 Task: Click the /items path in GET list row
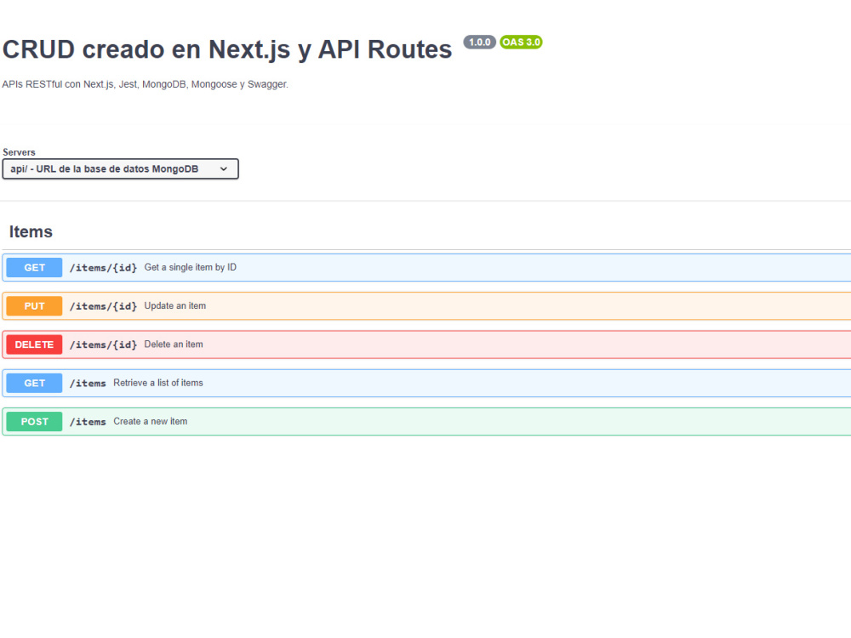click(x=88, y=384)
